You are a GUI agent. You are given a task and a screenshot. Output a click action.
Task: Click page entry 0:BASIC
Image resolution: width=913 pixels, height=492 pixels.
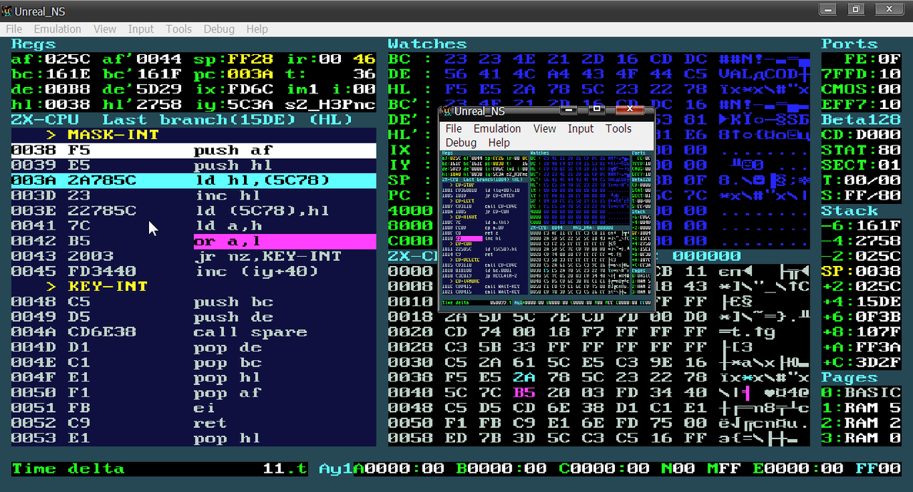[x=861, y=393]
